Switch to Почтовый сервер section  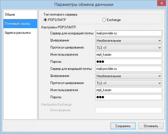click(20, 24)
